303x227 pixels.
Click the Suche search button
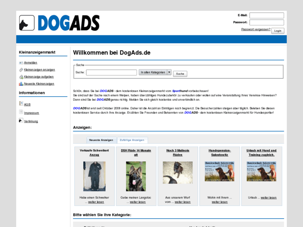180,74
